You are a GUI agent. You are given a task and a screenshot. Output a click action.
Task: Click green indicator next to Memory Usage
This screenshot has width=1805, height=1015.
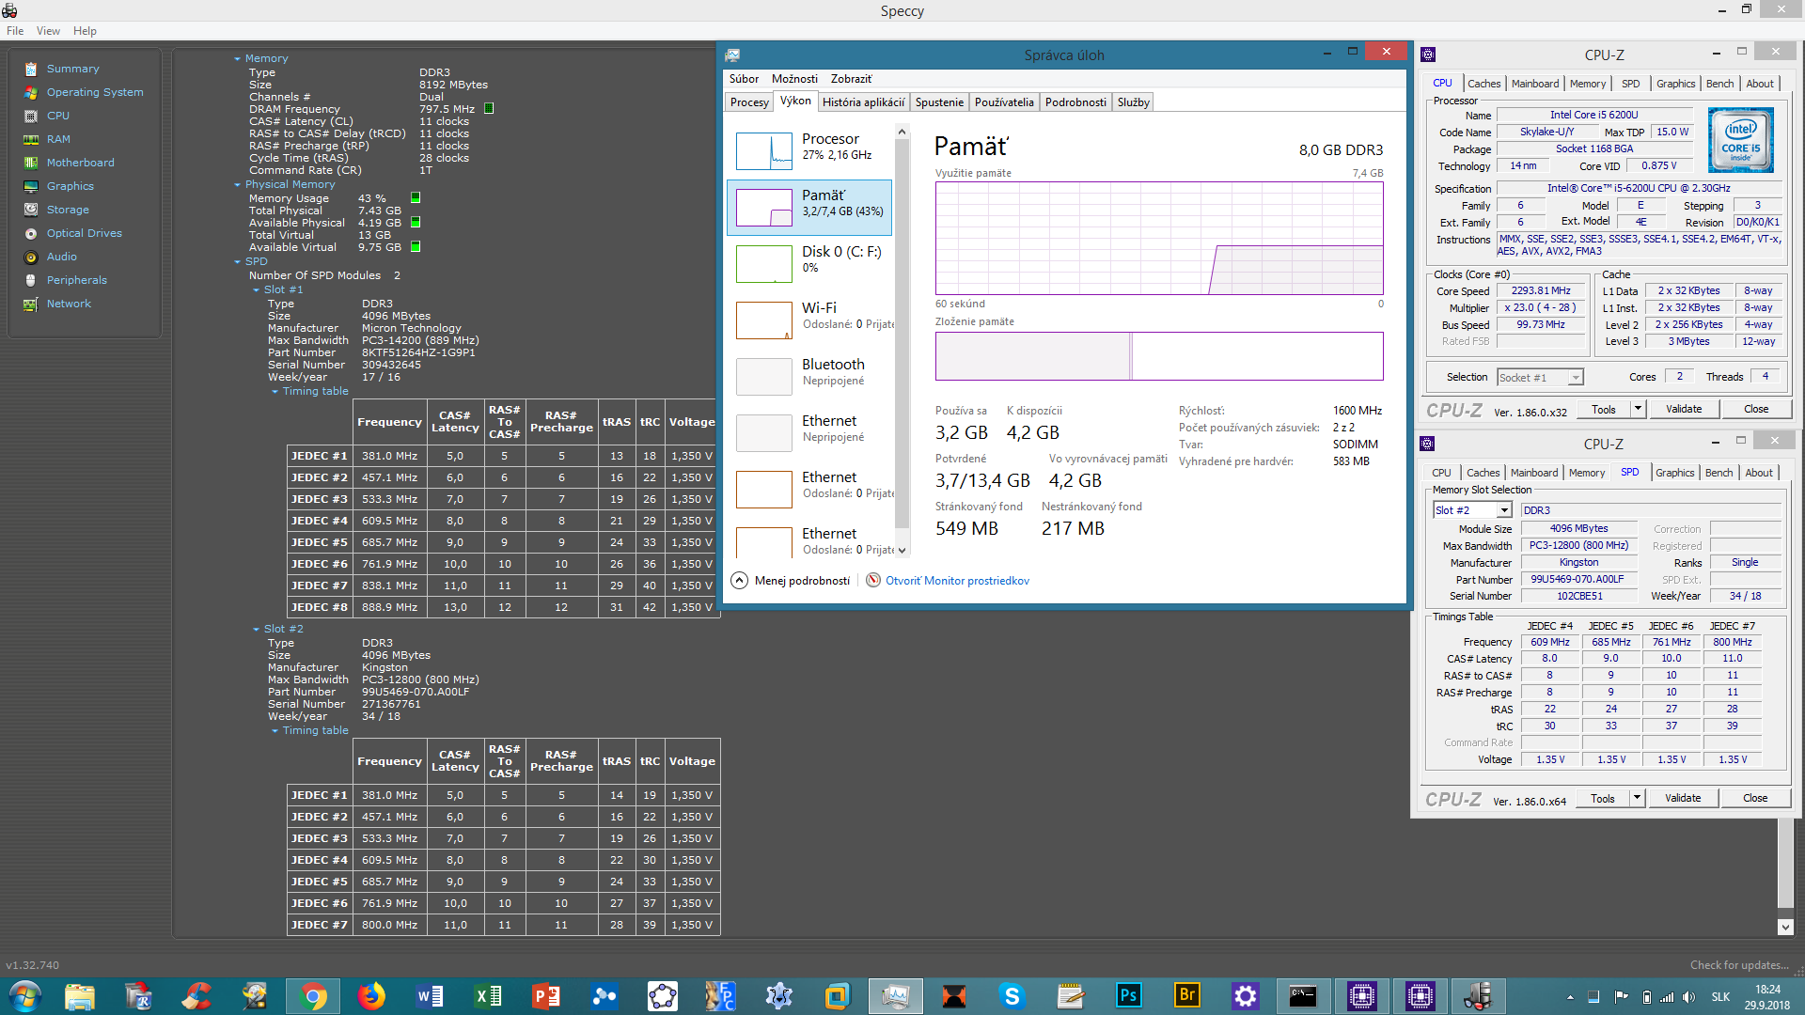tap(416, 198)
